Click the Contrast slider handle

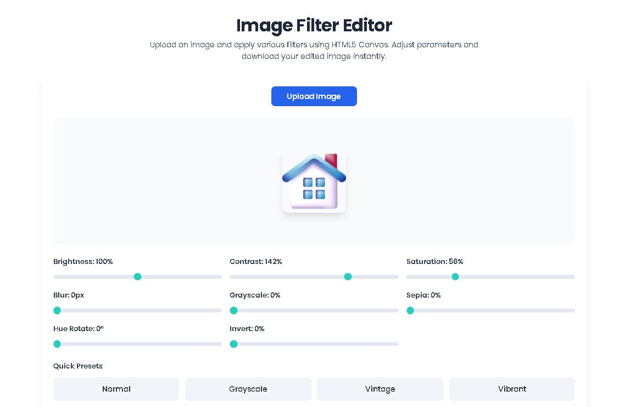click(x=348, y=277)
